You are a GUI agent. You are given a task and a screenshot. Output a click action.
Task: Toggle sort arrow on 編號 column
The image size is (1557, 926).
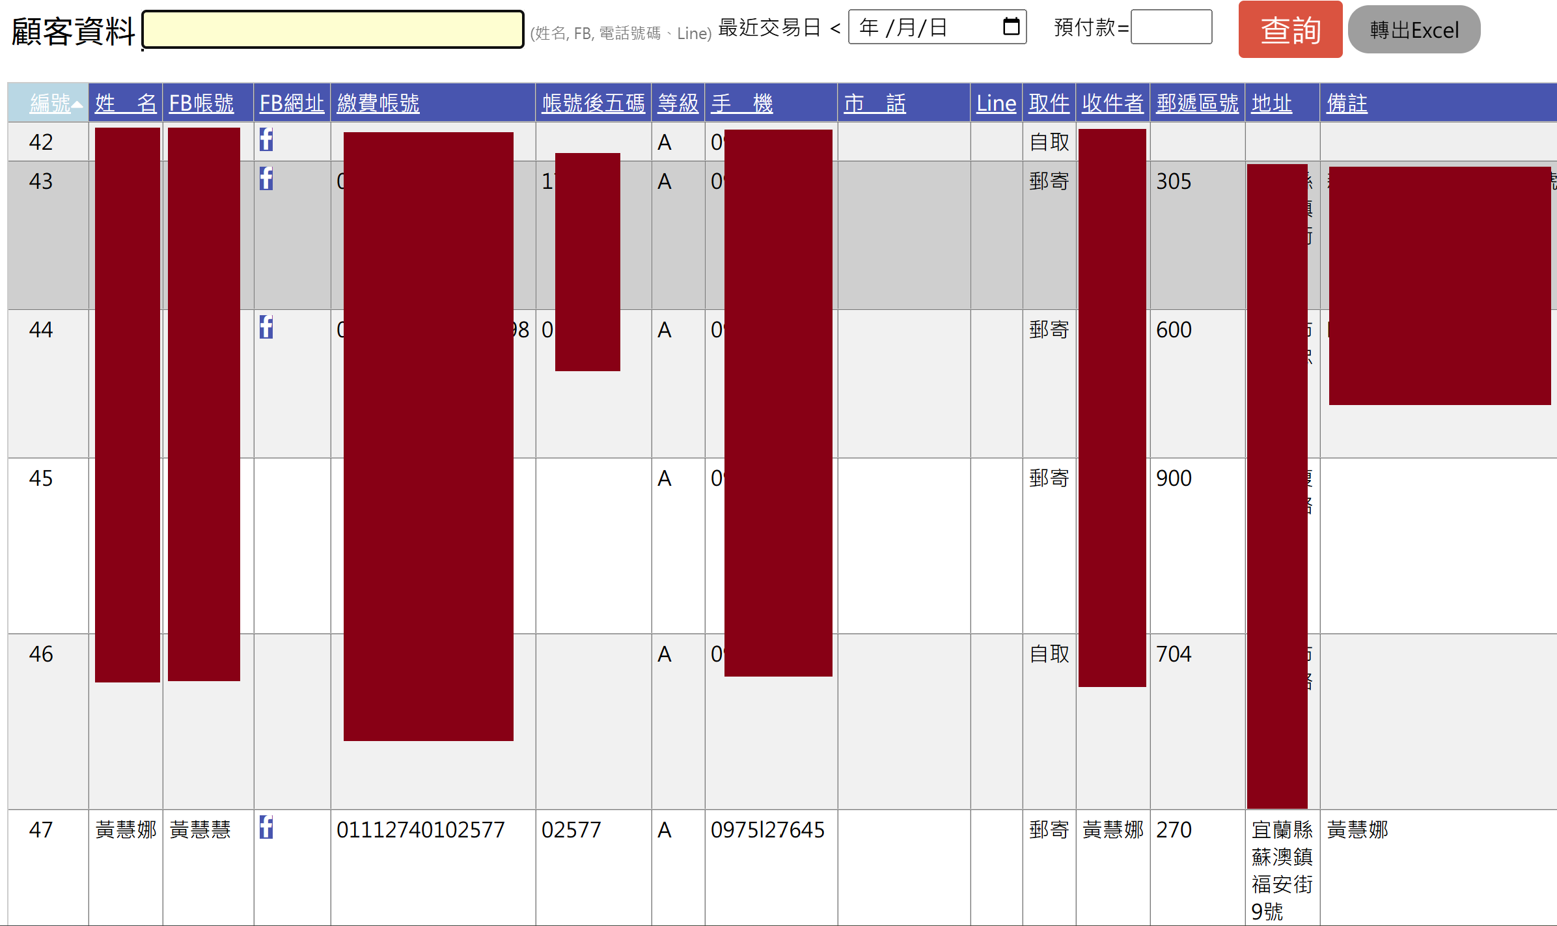pyautogui.click(x=77, y=104)
